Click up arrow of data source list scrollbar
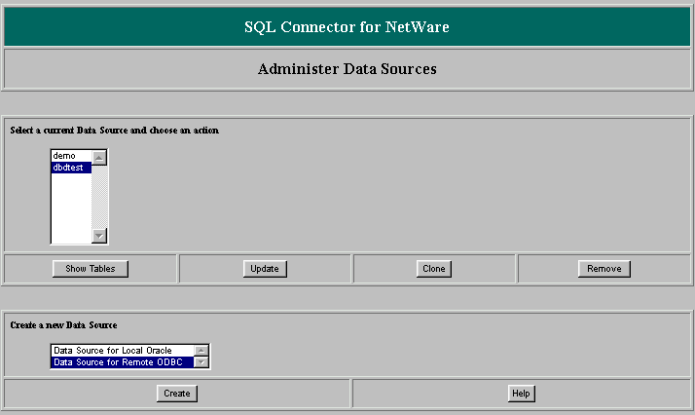The width and height of the screenshot is (695, 415). (x=99, y=158)
